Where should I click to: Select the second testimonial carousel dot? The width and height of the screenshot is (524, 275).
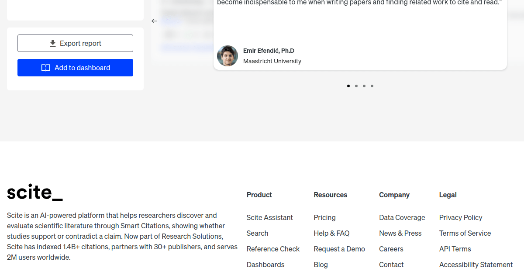[x=356, y=86]
